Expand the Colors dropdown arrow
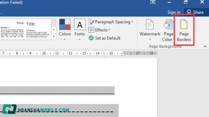Screen dimensions: 209x117 65,39
